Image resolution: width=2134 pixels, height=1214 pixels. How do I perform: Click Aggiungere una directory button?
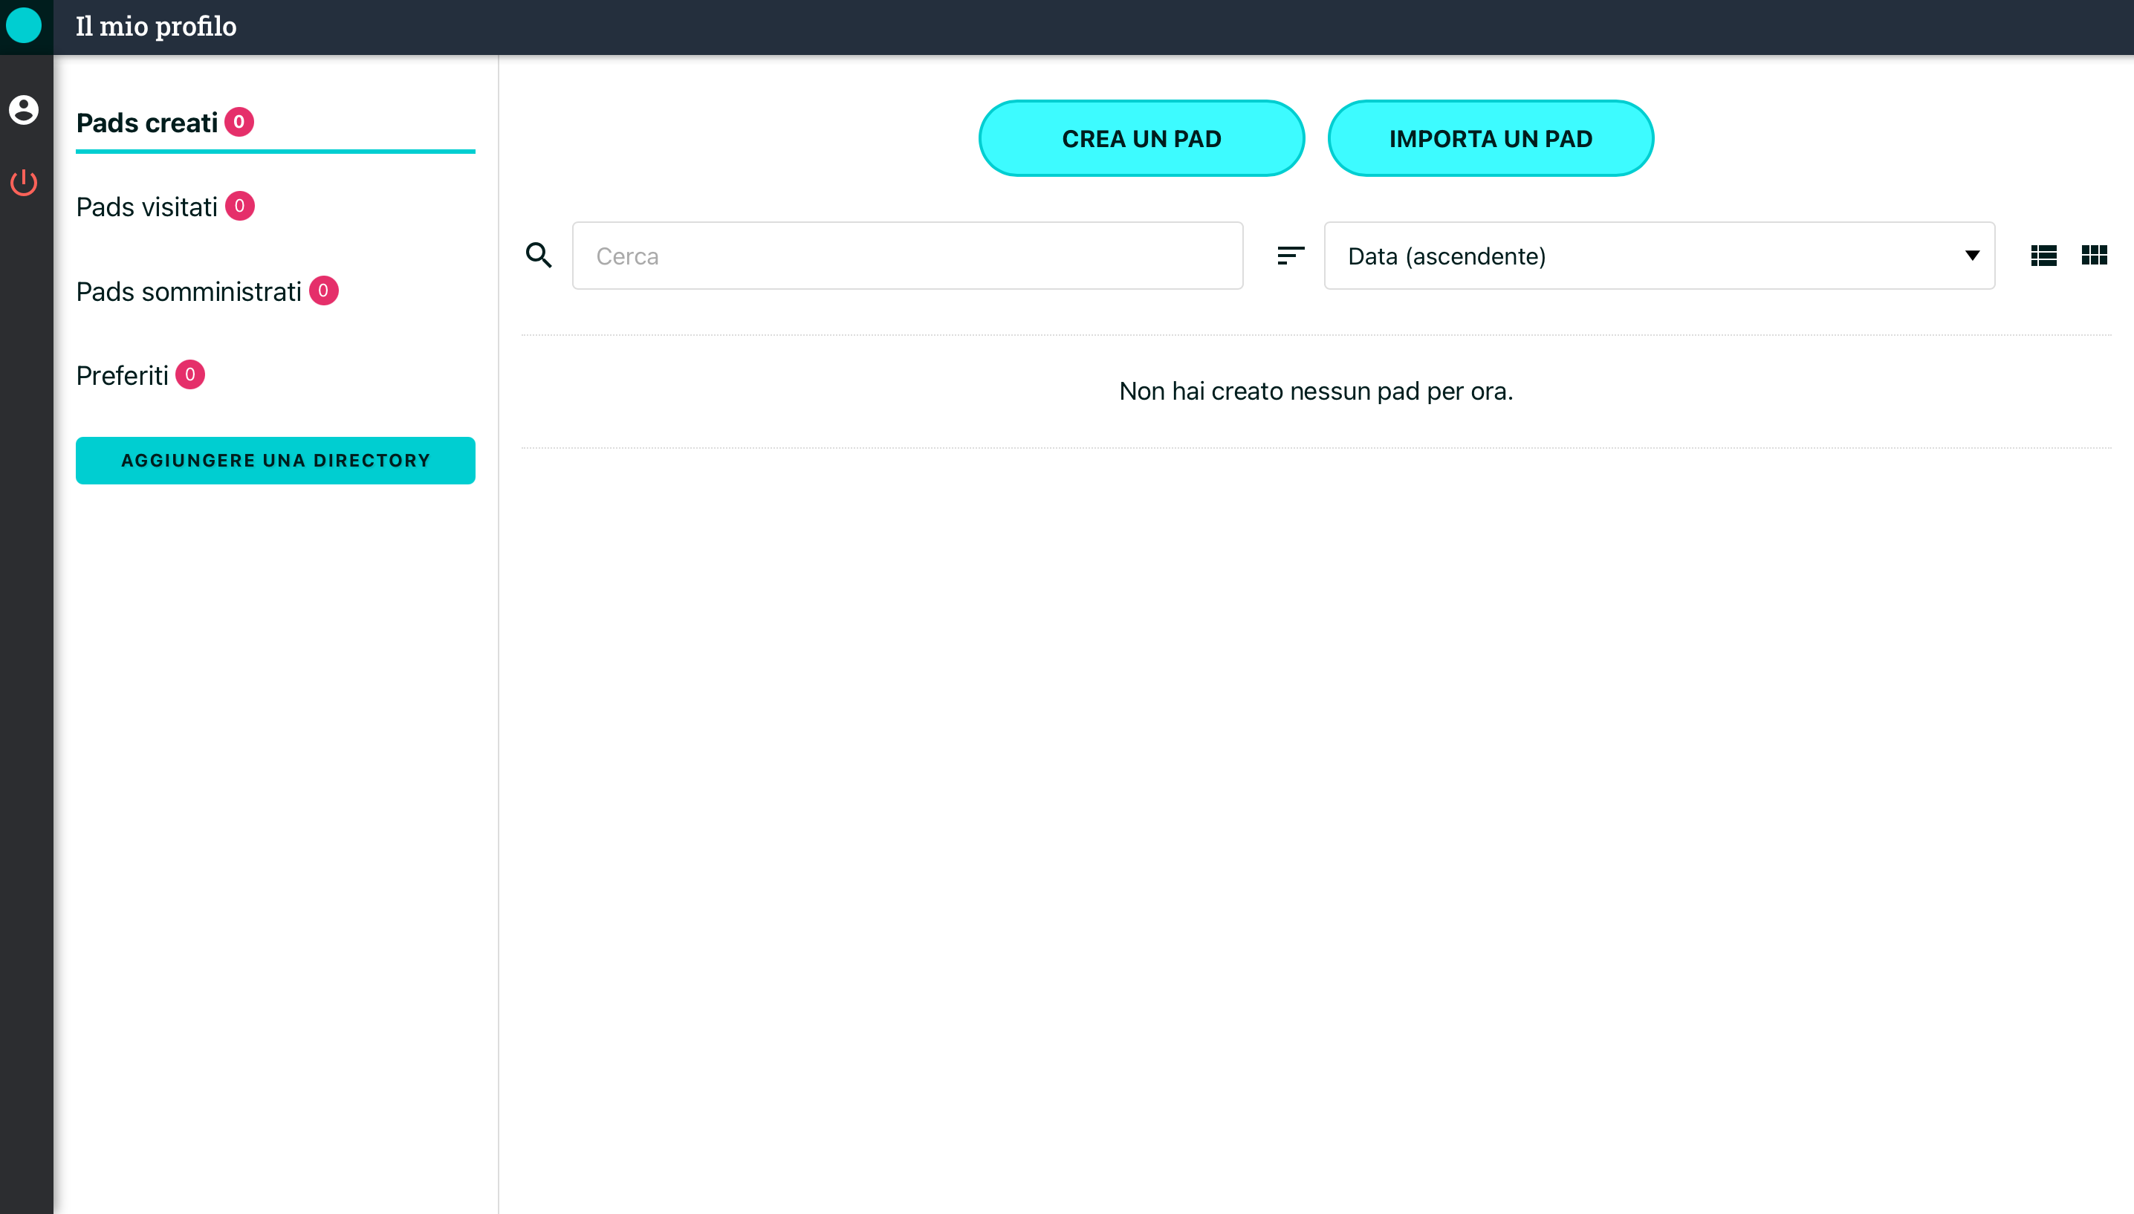point(275,460)
